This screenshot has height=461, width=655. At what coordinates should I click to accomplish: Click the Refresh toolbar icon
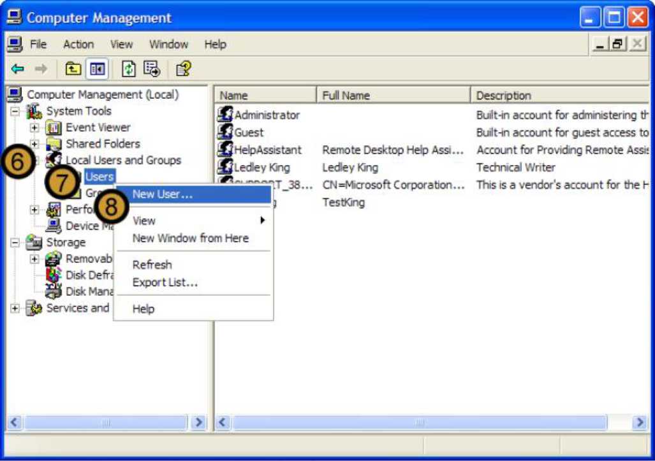point(129,69)
